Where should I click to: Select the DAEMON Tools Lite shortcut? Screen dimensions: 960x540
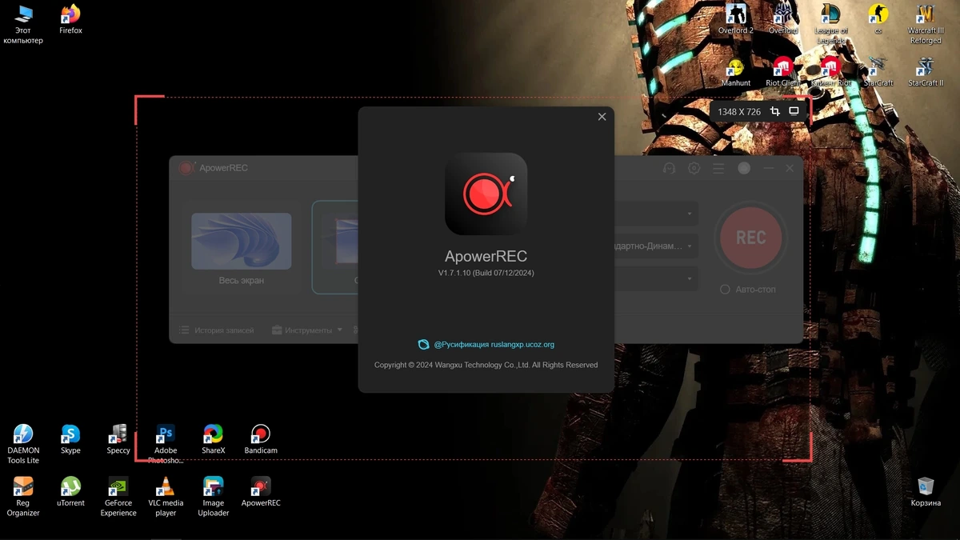23,444
